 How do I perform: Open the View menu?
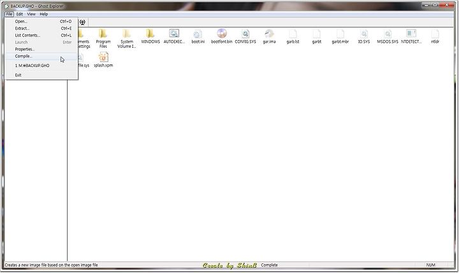tap(31, 14)
